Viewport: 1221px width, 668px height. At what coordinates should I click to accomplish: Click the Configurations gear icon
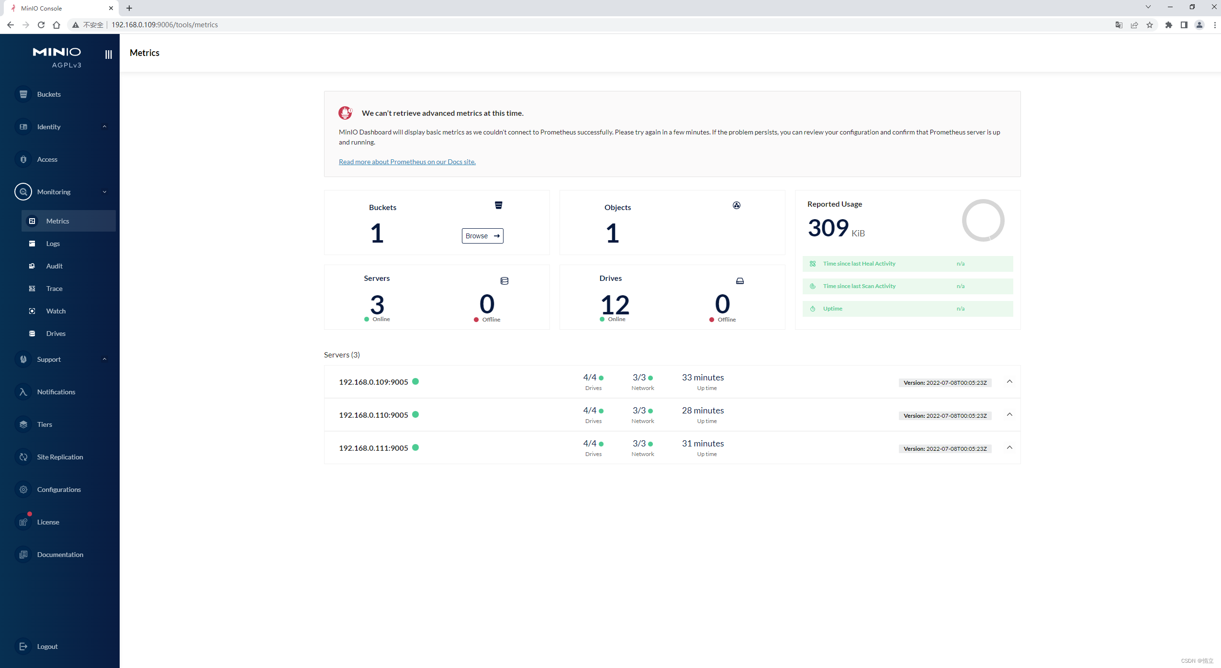tap(23, 490)
